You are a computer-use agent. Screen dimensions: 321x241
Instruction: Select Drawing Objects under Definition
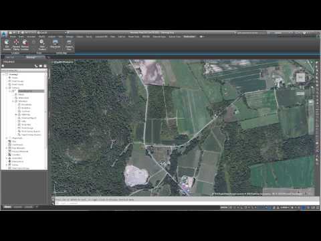pyautogui.click(x=29, y=118)
